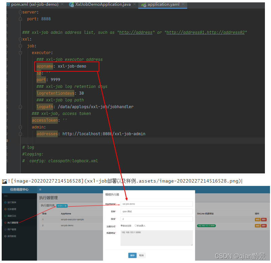Click the circle icon beside 任务管理

coord(5,209)
